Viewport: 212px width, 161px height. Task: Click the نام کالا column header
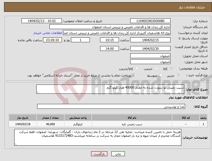[132, 118]
